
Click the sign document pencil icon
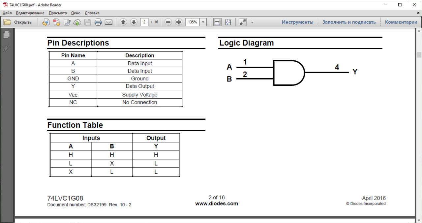point(67,22)
